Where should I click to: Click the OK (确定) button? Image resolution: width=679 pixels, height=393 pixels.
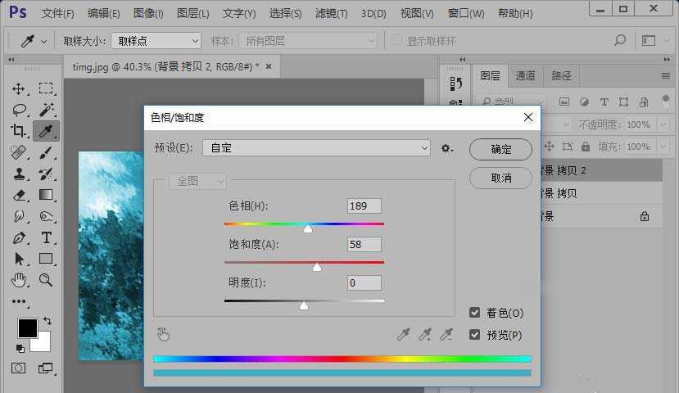point(500,149)
